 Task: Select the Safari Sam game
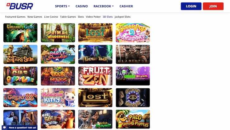pos(21,54)
